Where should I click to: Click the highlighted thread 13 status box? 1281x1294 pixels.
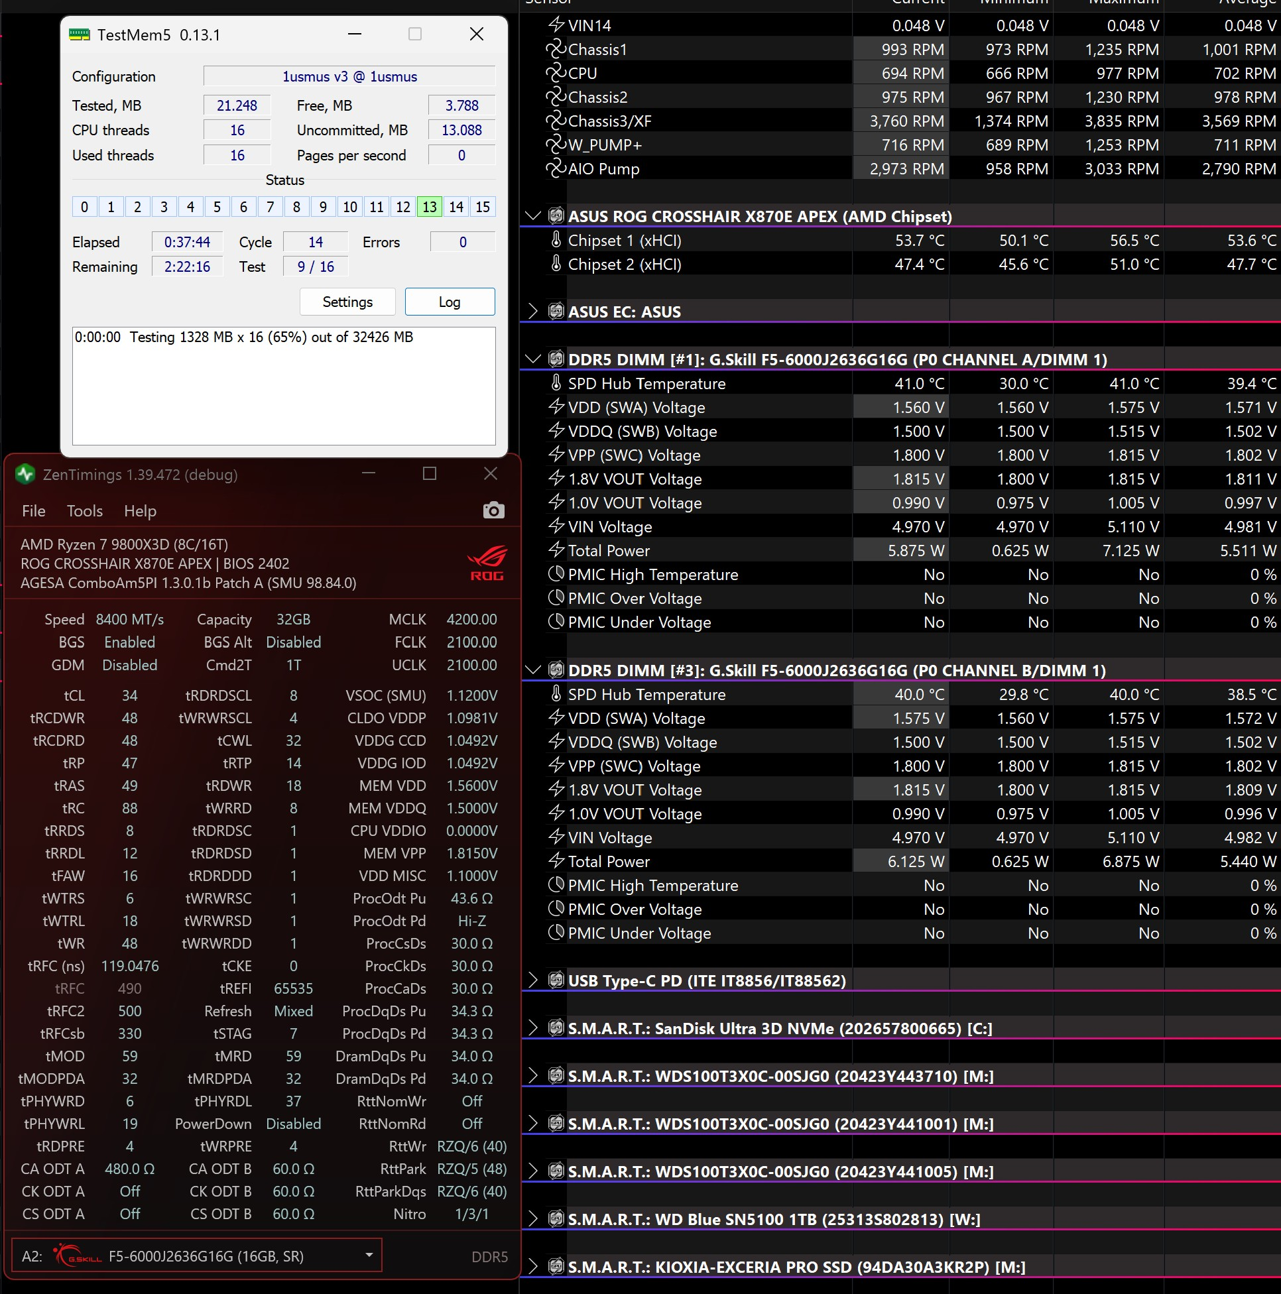tap(430, 207)
